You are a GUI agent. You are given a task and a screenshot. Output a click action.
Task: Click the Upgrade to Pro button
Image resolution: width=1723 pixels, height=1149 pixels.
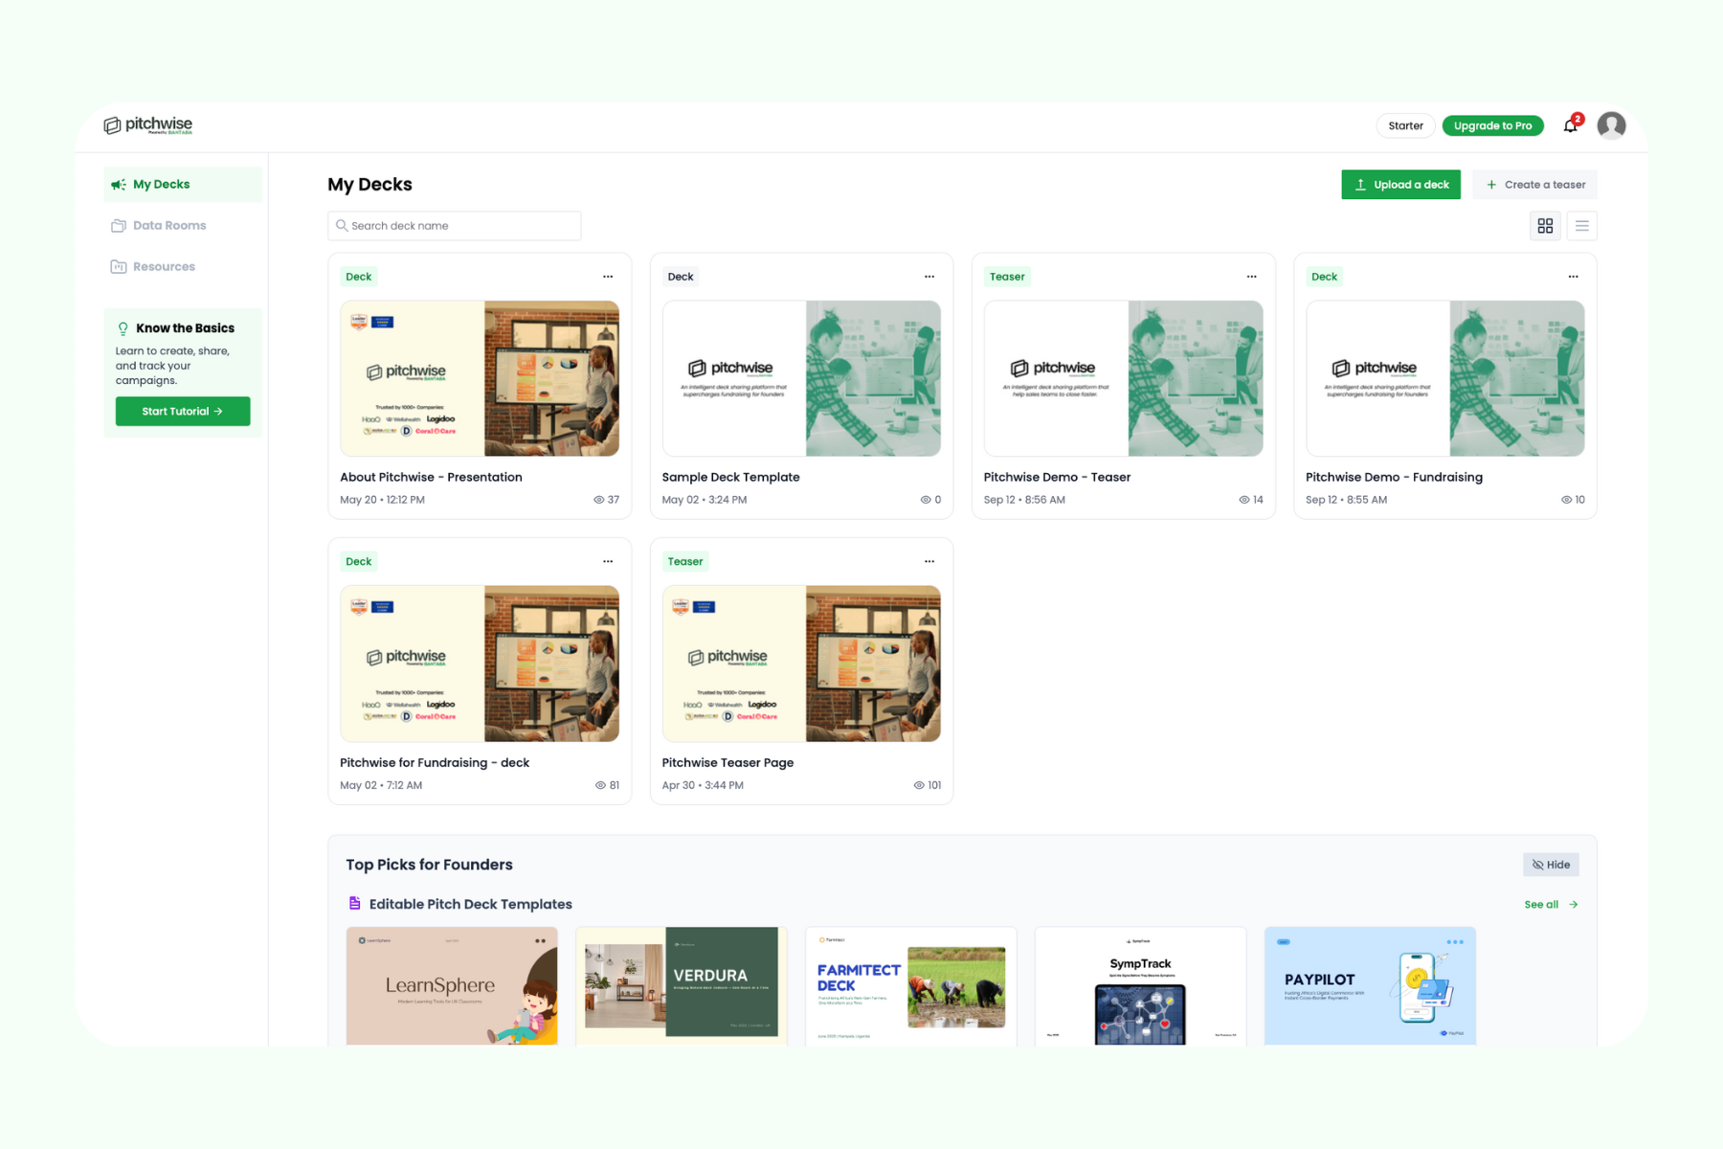(x=1492, y=125)
